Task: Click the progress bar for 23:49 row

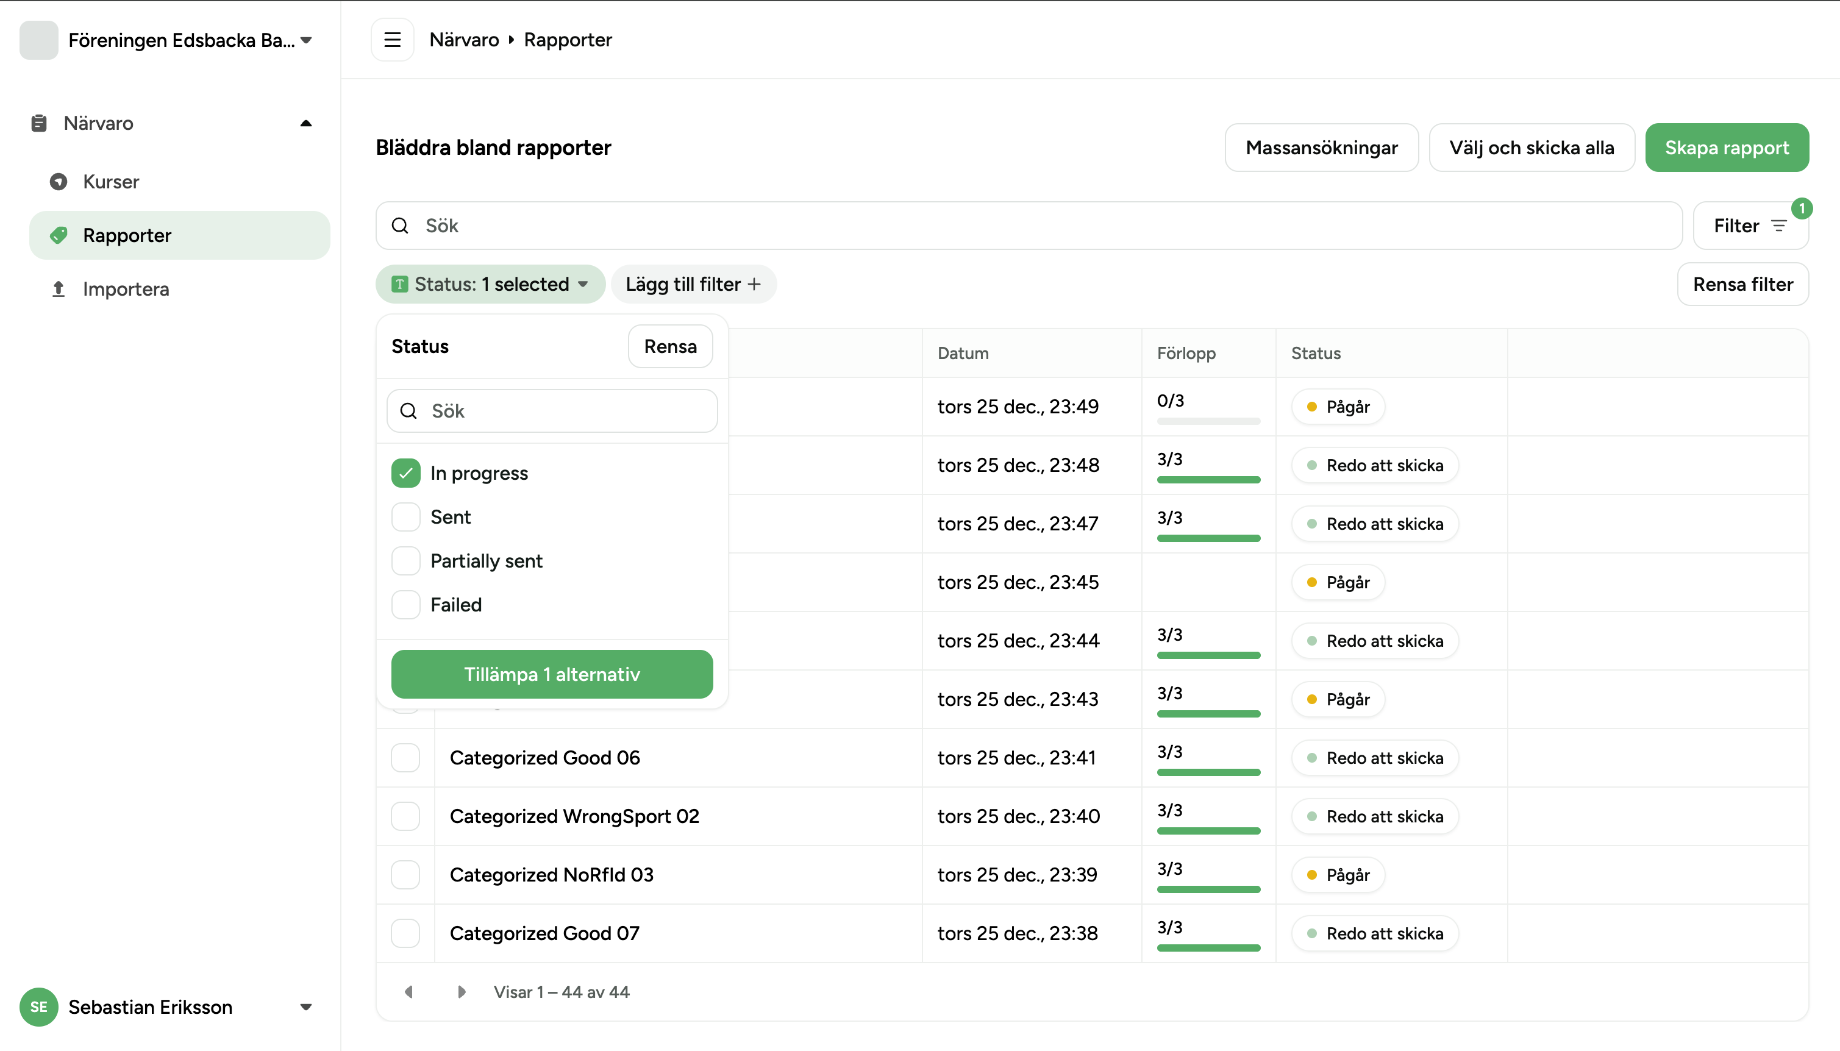Action: click(x=1208, y=421)
